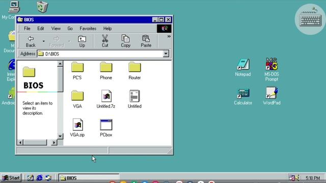Click the Start button
The image size is (326, 183).
(x=11, y=178)
